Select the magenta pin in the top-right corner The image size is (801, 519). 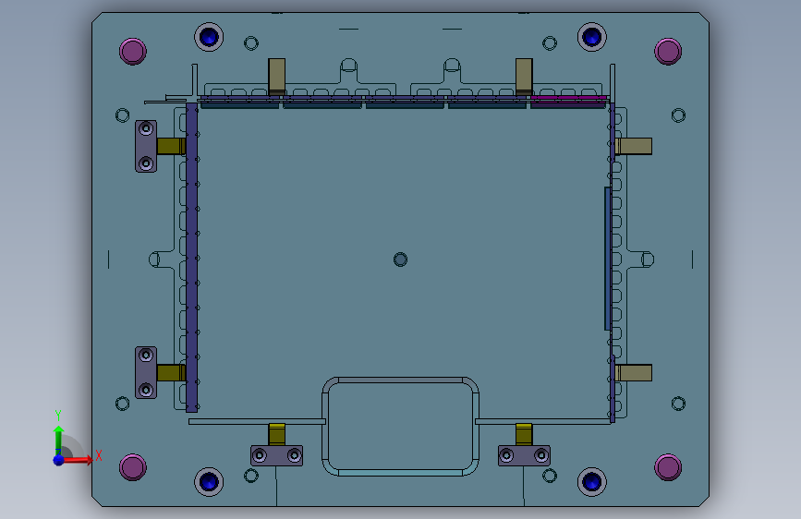[668, 52]
